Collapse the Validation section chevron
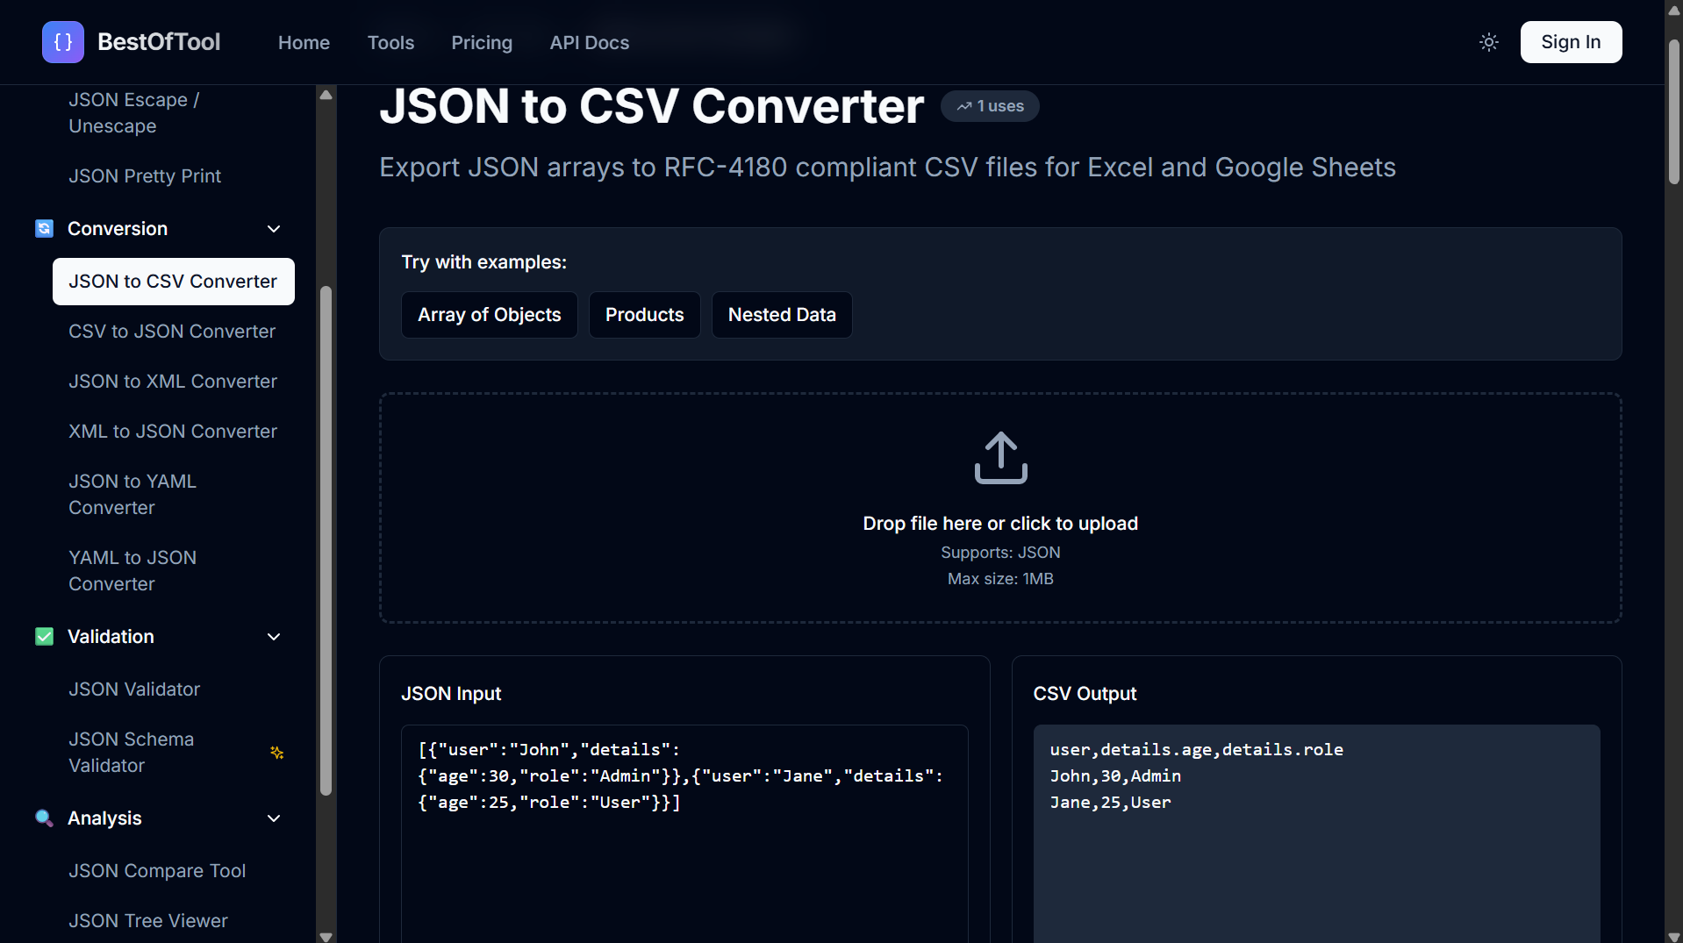This screenshot has width=1683, height=943. tap(274, 637)
